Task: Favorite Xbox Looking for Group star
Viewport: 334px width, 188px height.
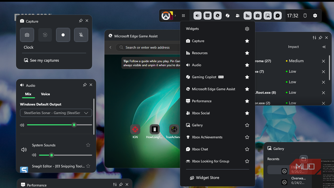Action: [247, 161]
